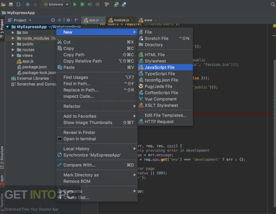Toggle the 1: Project side panel
This screenshot has width=276, height=214.
tap(2, 26)
